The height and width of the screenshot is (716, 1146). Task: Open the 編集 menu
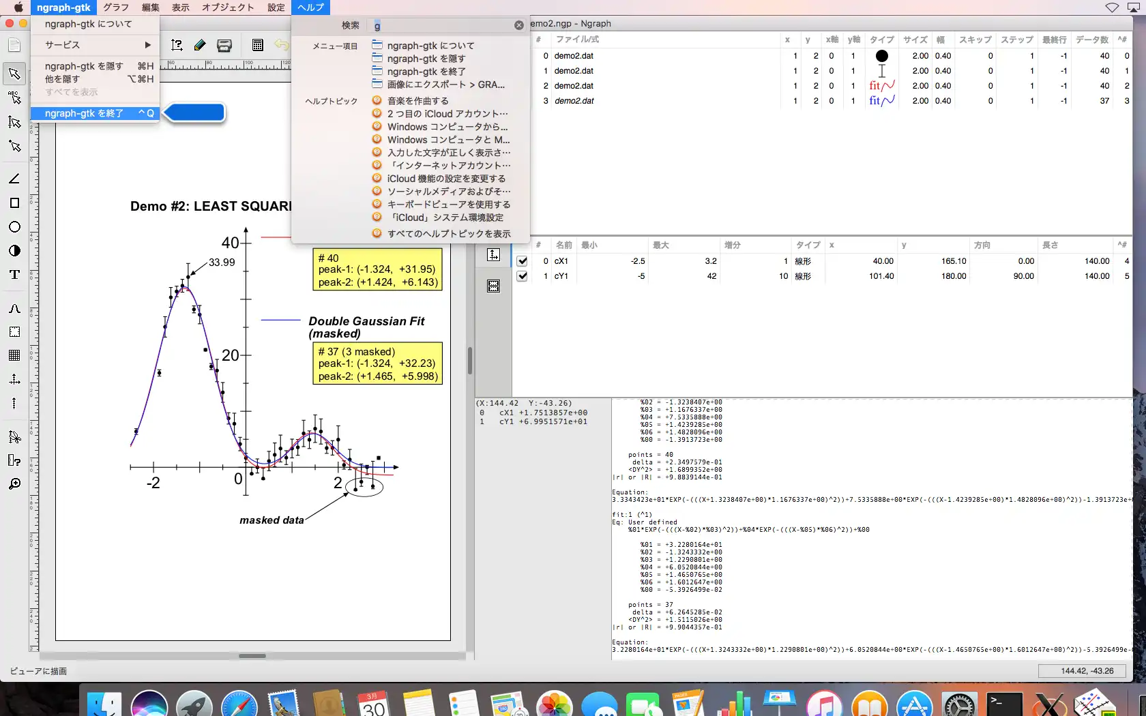coord(150,8)
